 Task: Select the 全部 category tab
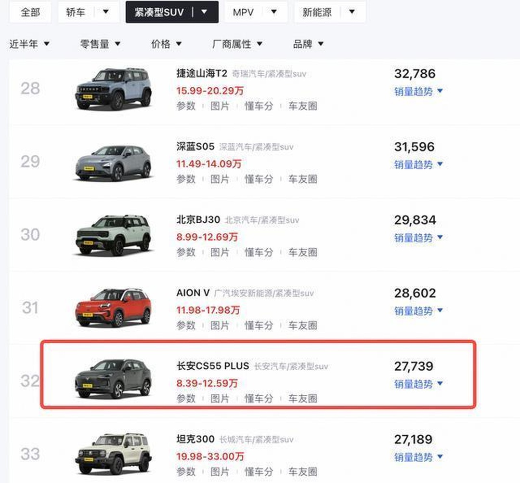click(30, 12)
